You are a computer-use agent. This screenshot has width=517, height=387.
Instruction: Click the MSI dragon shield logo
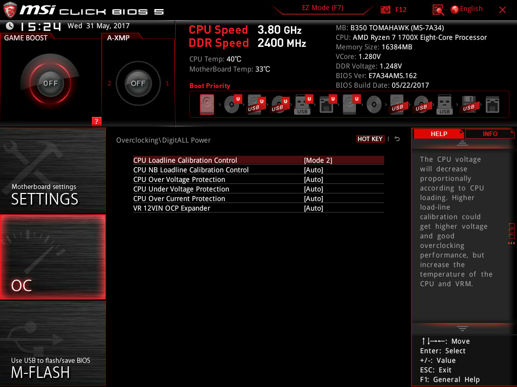pos(10,10)
